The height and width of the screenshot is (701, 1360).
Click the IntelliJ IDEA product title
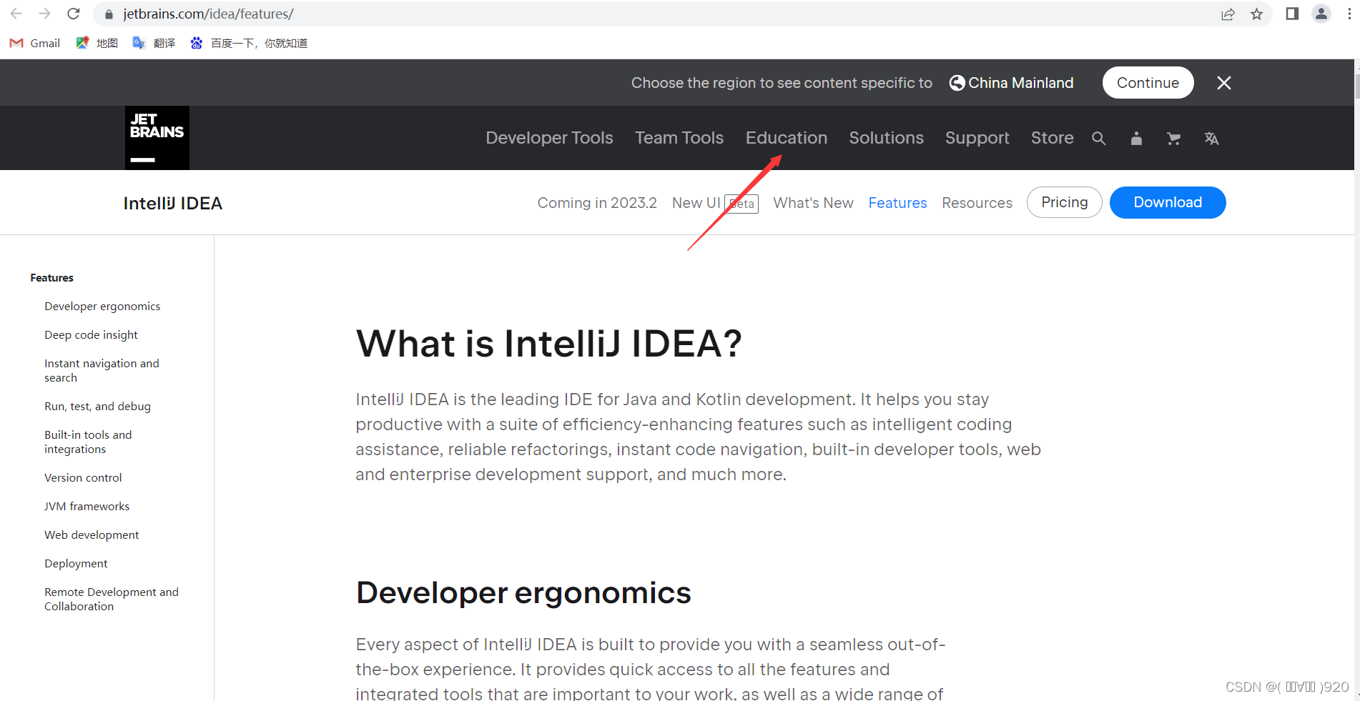[x=172, y=204]
